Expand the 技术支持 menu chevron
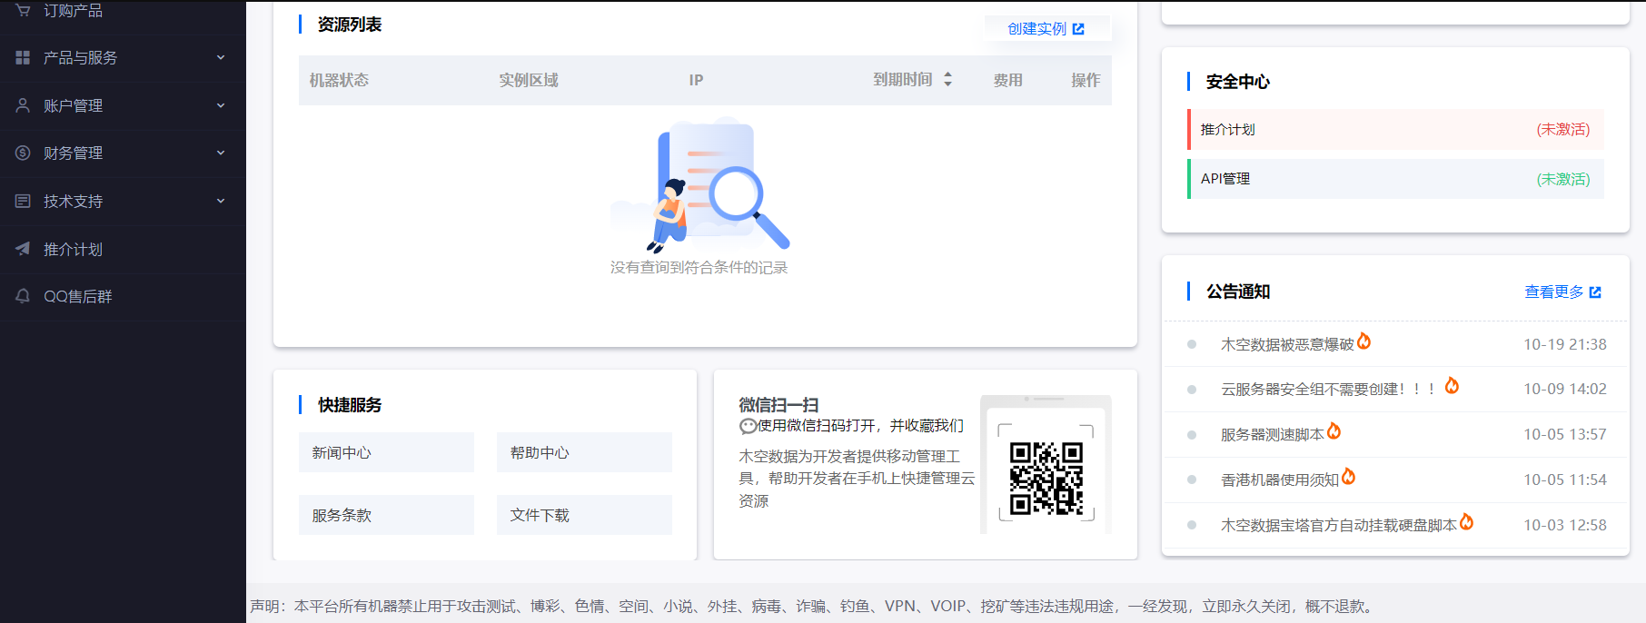The image size is (1646, 623). [221, 201]
